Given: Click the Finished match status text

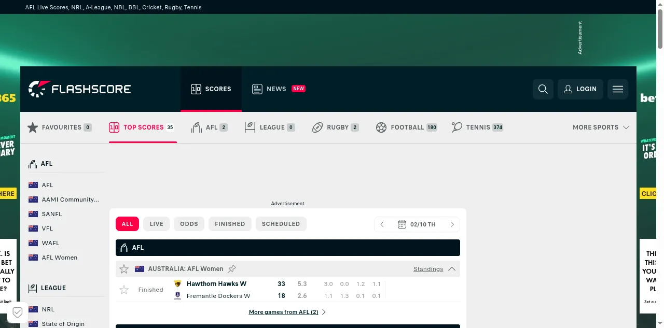Looking at the screenshot, I should point(151,290).
